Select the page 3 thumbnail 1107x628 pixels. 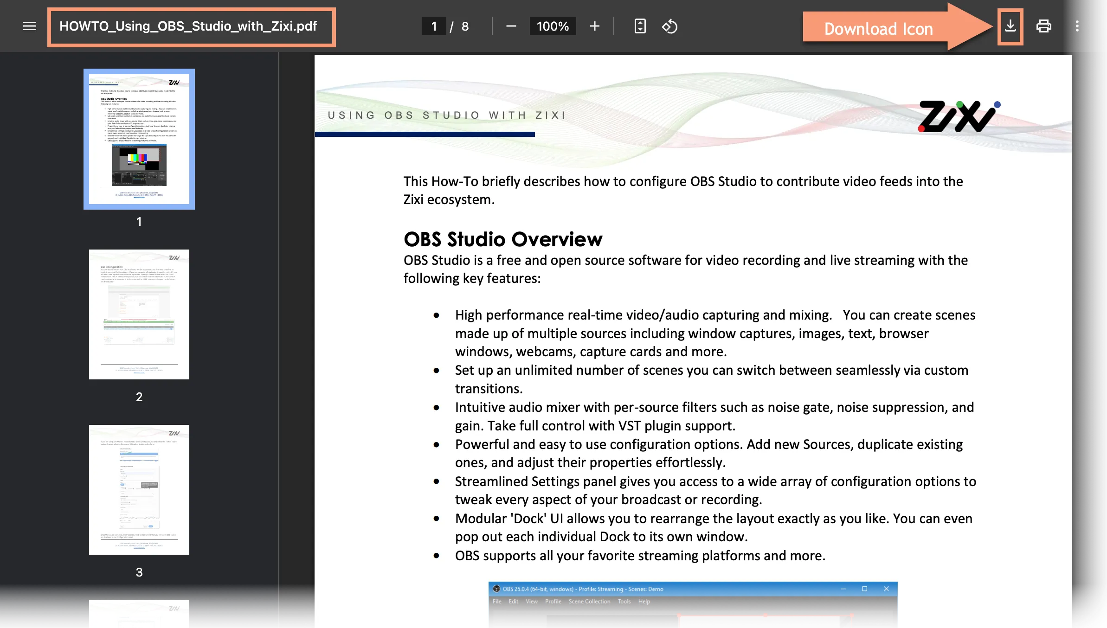[x=139, y=490]
